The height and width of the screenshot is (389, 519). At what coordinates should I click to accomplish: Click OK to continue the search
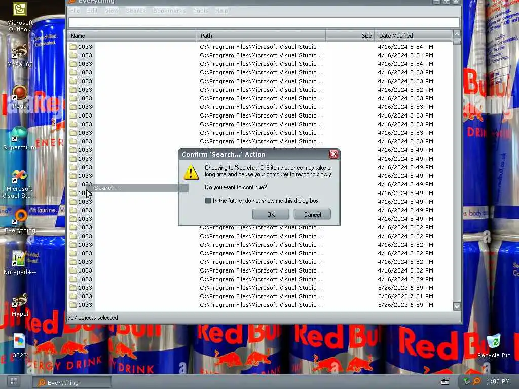[x=271, y=214]
